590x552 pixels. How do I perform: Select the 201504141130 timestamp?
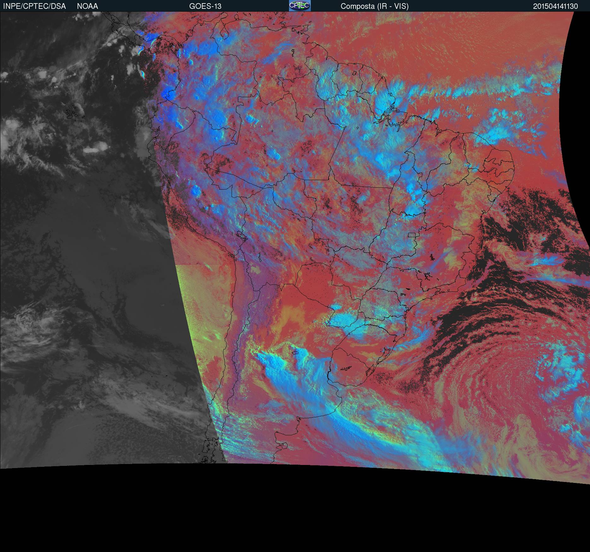tap(555, 6)
